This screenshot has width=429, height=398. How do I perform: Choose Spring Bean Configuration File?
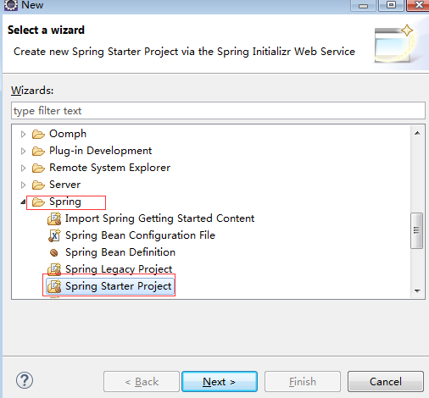point(140,235)
